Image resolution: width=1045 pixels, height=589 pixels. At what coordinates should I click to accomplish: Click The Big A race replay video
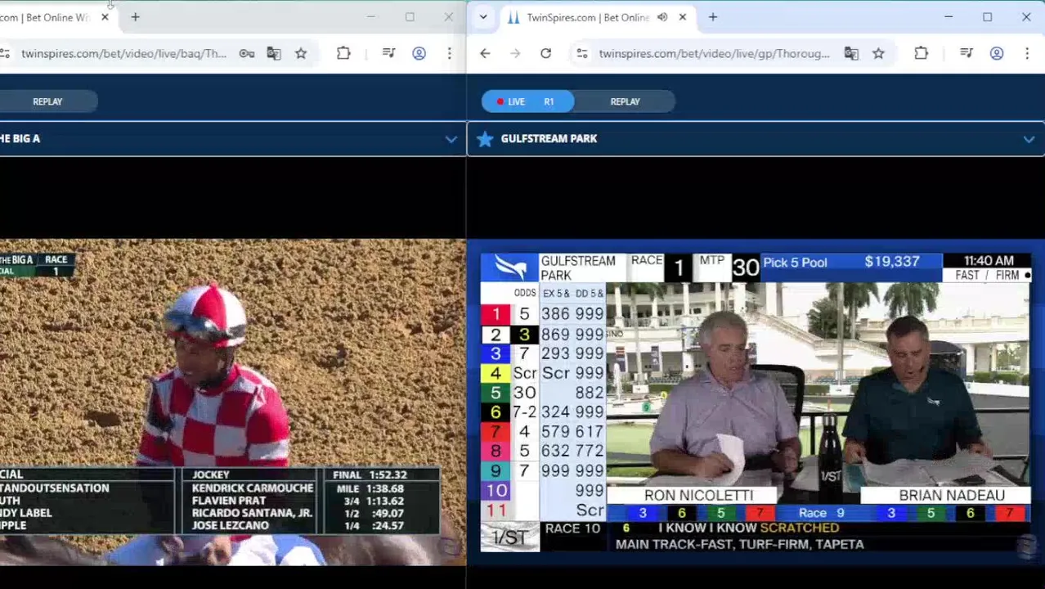click(x=232, y=402)
